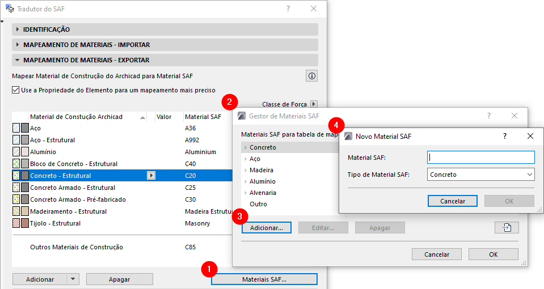Select the Aço - Estrutural table row
The height and width of the screenshot is (289, 544).
(x=122, y=139)
